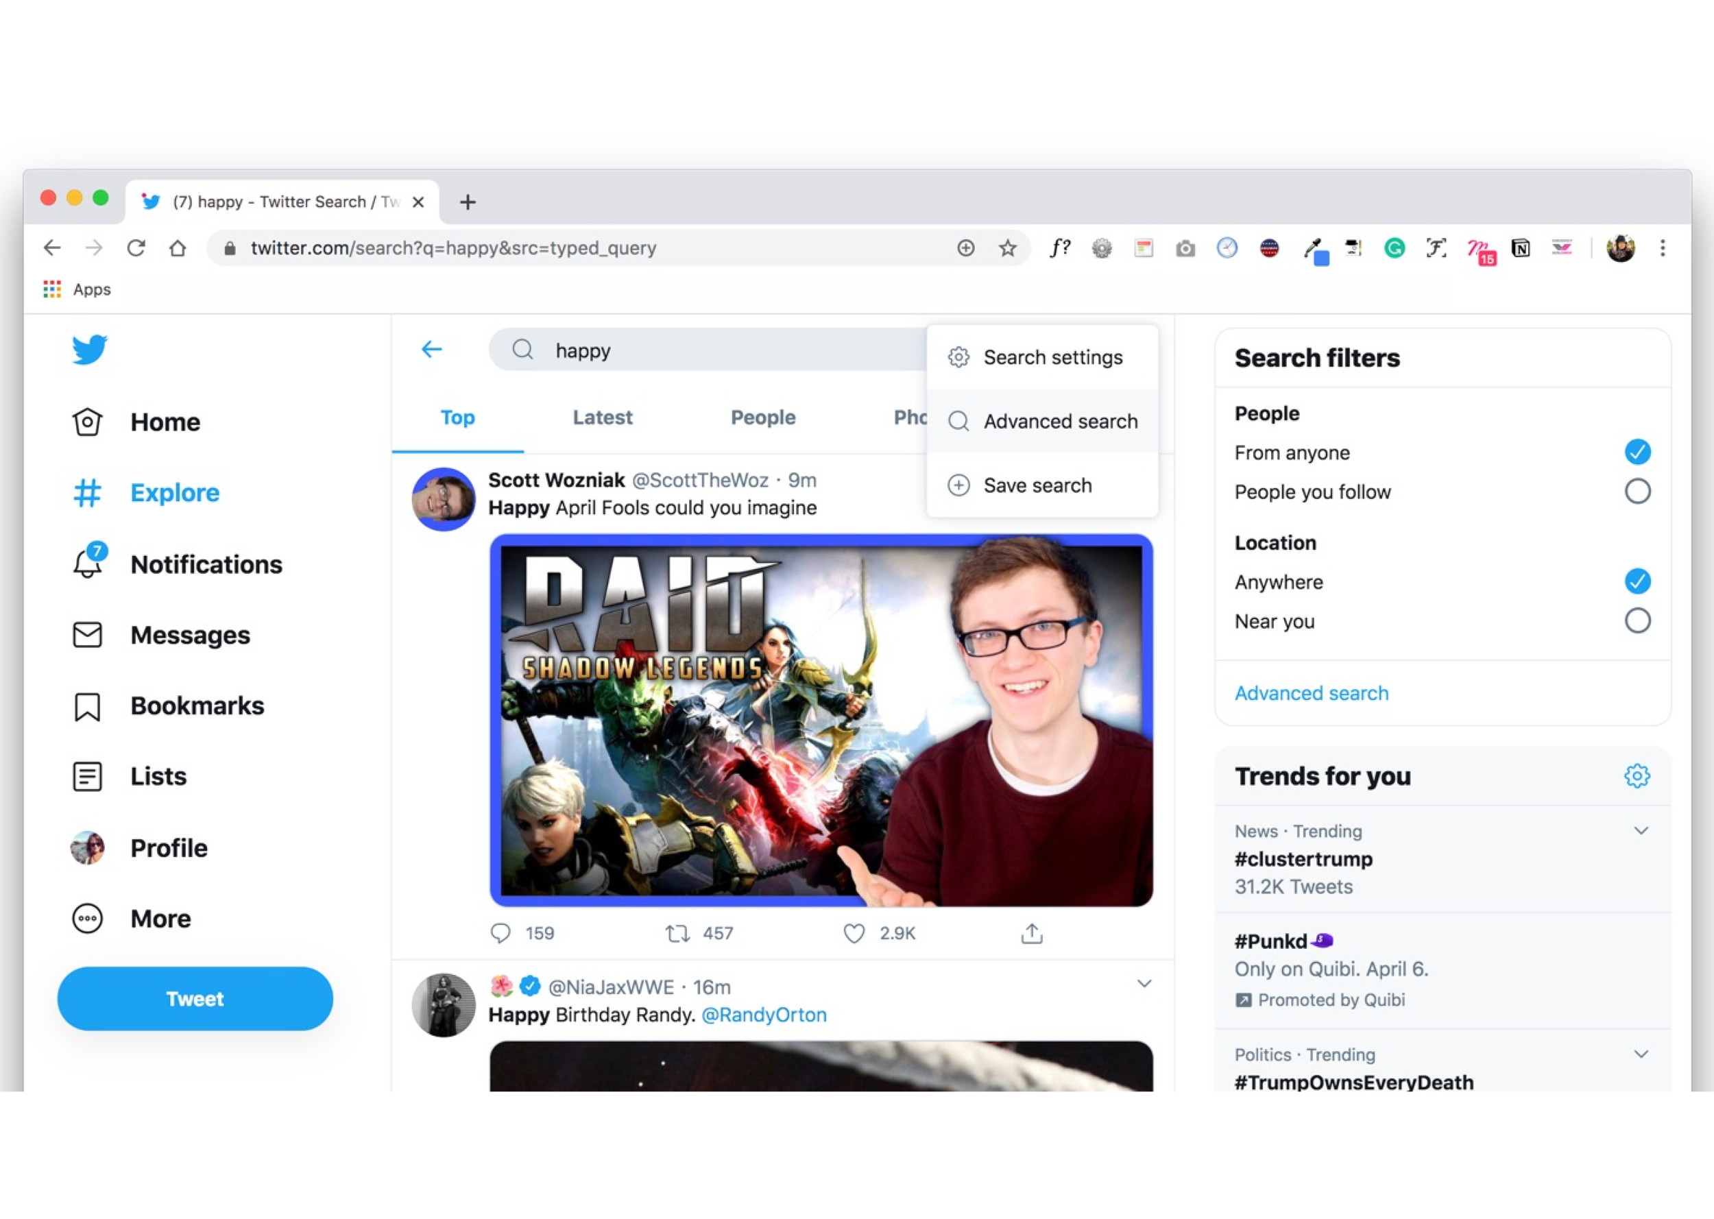Reload the page in browser toolbar
The height and width of the screenshot is (1219, 1714).
(x=136, y=248)
